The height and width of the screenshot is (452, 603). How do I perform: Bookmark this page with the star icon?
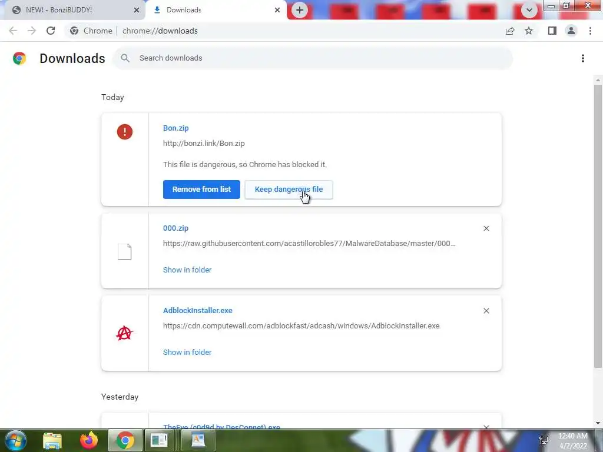[x=529, y=31]
